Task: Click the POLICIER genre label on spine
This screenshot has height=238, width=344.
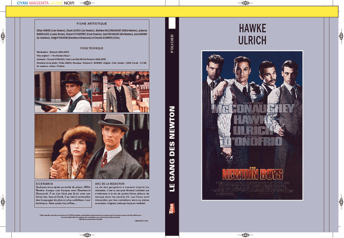Action: (x=172, y=44)
